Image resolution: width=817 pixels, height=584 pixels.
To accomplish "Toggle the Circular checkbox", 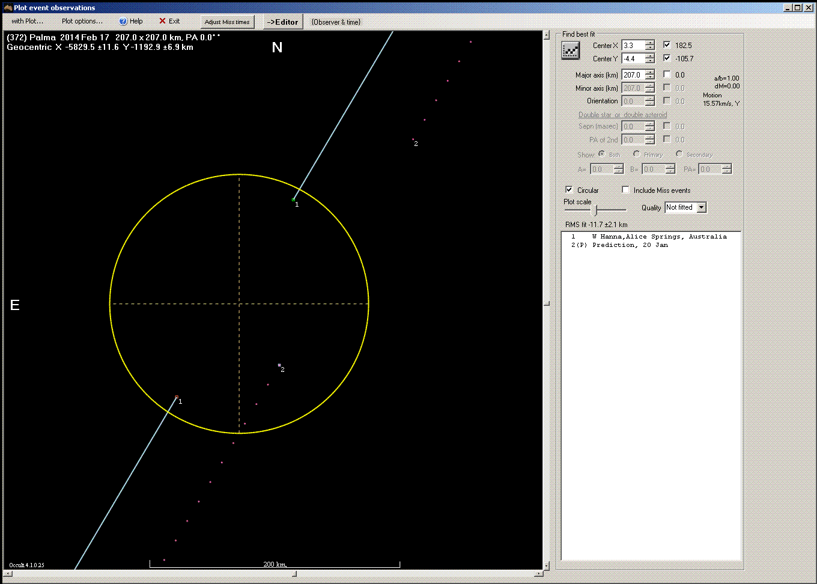I will (569, 190).
